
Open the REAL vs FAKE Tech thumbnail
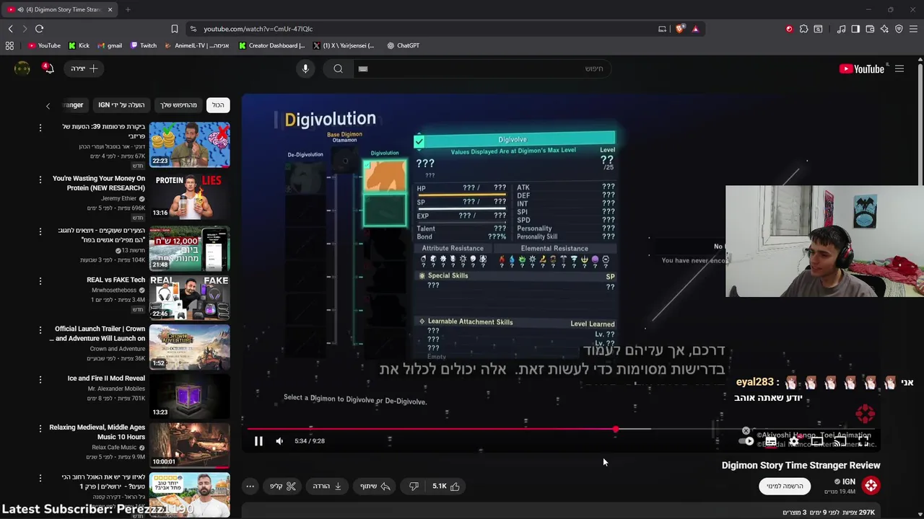click(x=190, y=298)
